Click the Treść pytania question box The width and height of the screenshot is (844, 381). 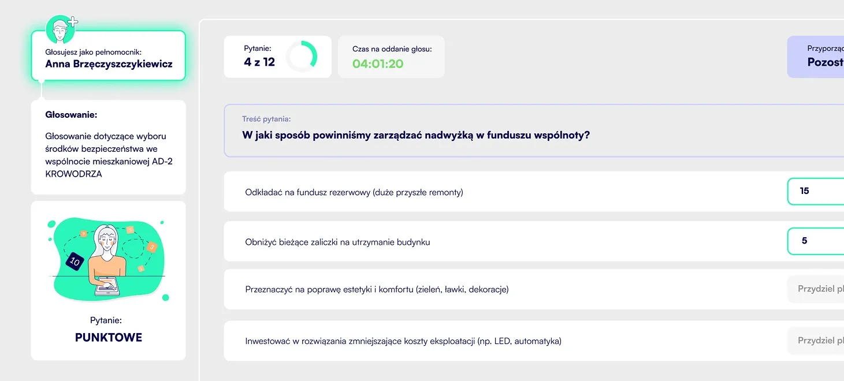pos(534,130)
